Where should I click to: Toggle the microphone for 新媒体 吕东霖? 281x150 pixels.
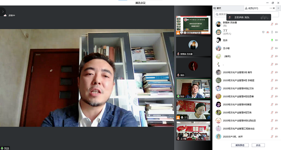pyautogui.click(x=272, y=24)
